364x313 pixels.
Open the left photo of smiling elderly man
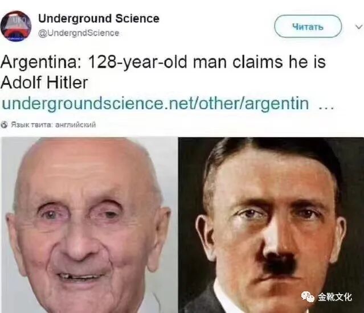[89, 225]
